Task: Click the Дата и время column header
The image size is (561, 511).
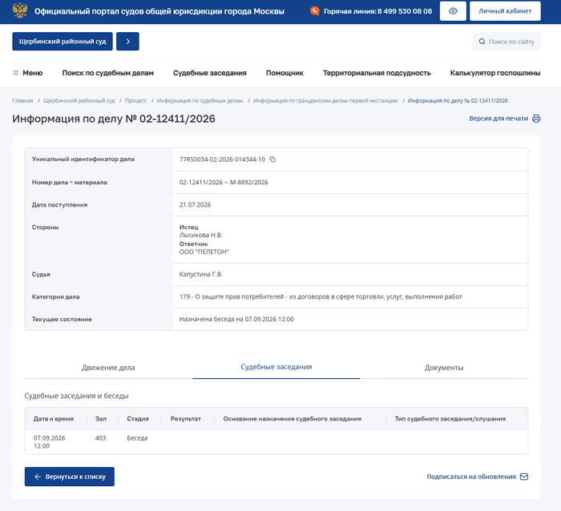Action: coord(54,419)
